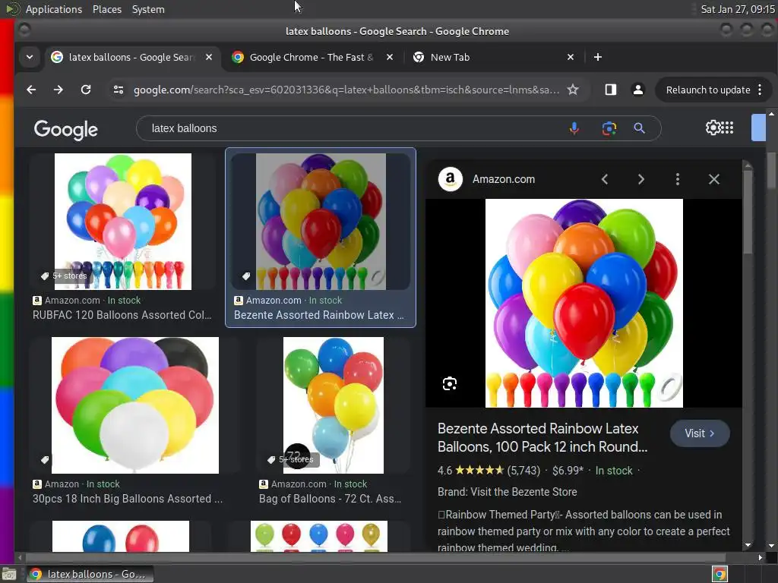Start a voice search with microphone
Viewport: 778px width, 583px height.
tap(574, 128)
